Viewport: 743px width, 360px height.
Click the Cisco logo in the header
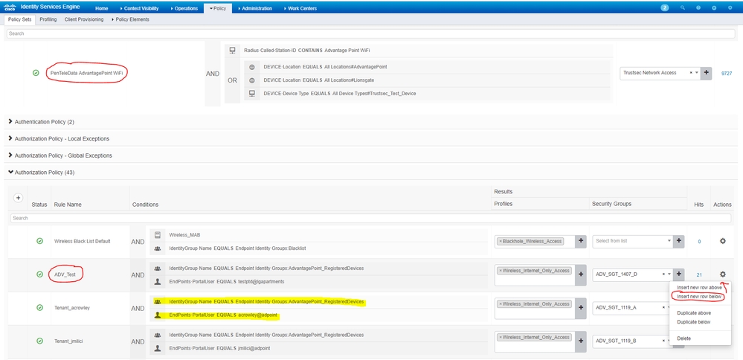pos(10,8)
